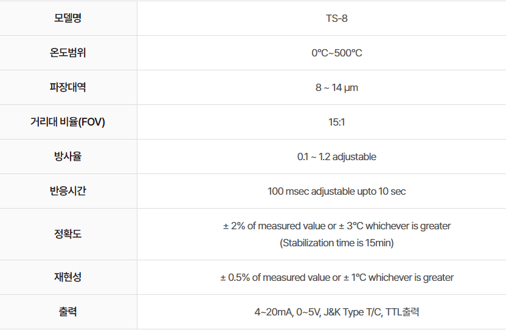Viewport: 506px width, 330px height.
Task: Select the 100 msec adjustable response text
Action: 336,191
